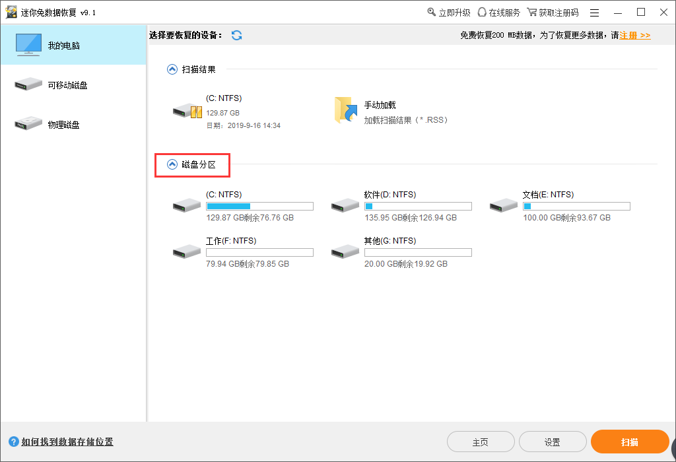Select the My Computer monitor icon
676x462 pixels.
(x=28, y=45)
